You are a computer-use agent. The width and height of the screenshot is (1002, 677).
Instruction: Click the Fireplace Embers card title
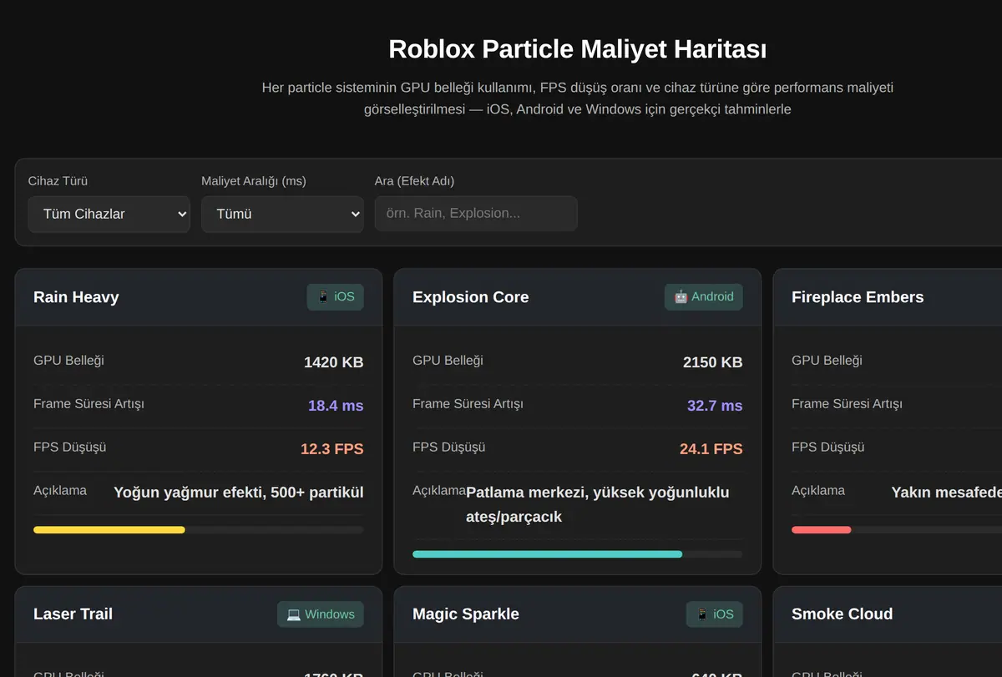858,297
